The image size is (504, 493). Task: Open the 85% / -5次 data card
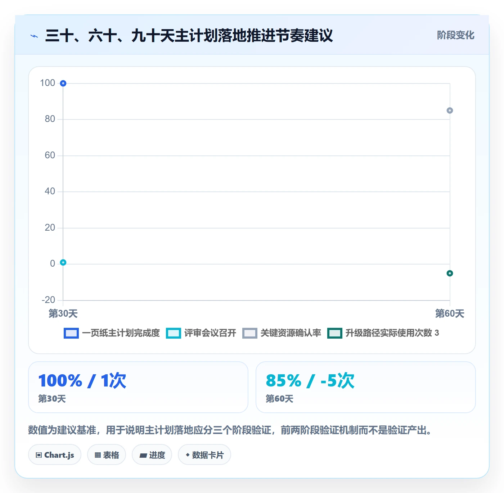tap(366, 387)
